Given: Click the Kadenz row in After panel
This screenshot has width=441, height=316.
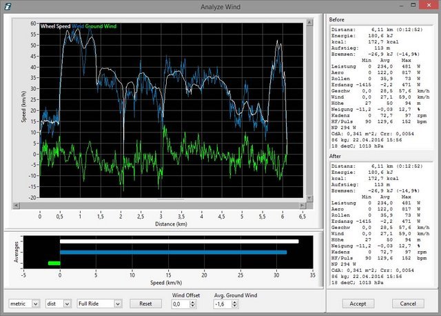Looking at the screenshot, I should coord(379,252).
